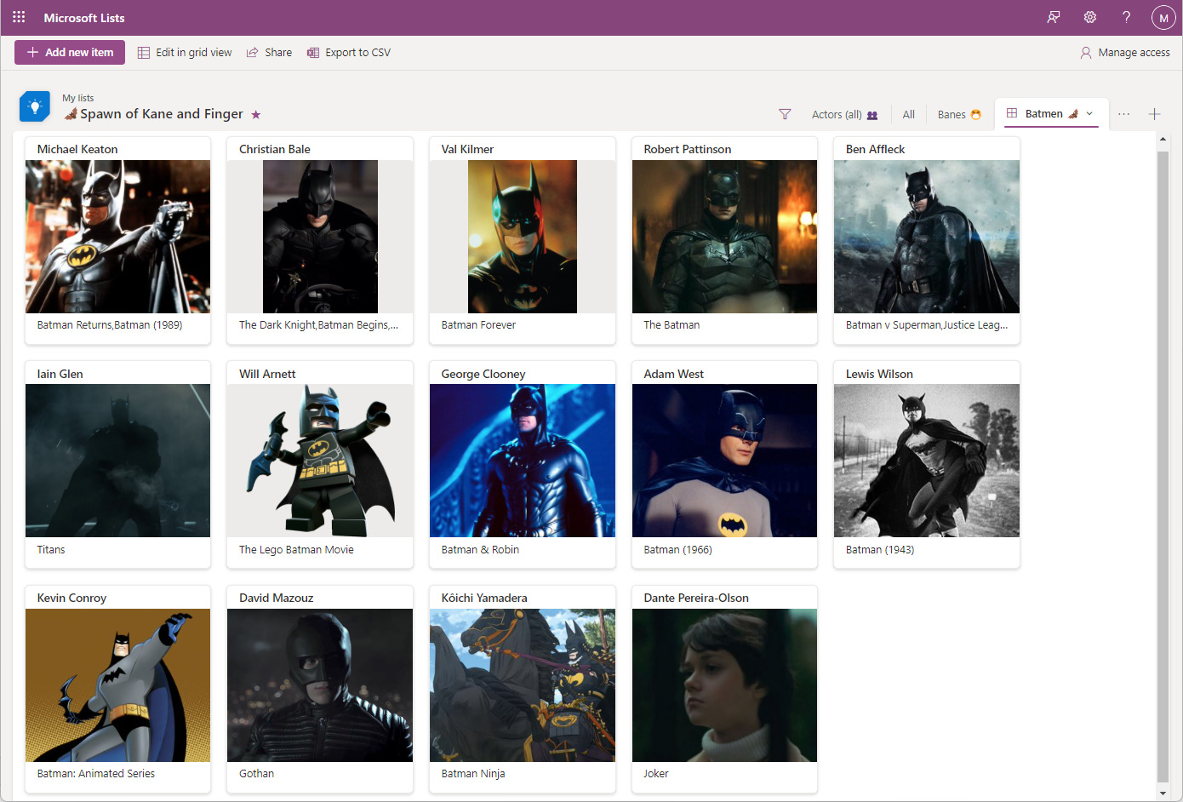Open the settings gear icon
Screen dimensions: 1183x802
1089,17
